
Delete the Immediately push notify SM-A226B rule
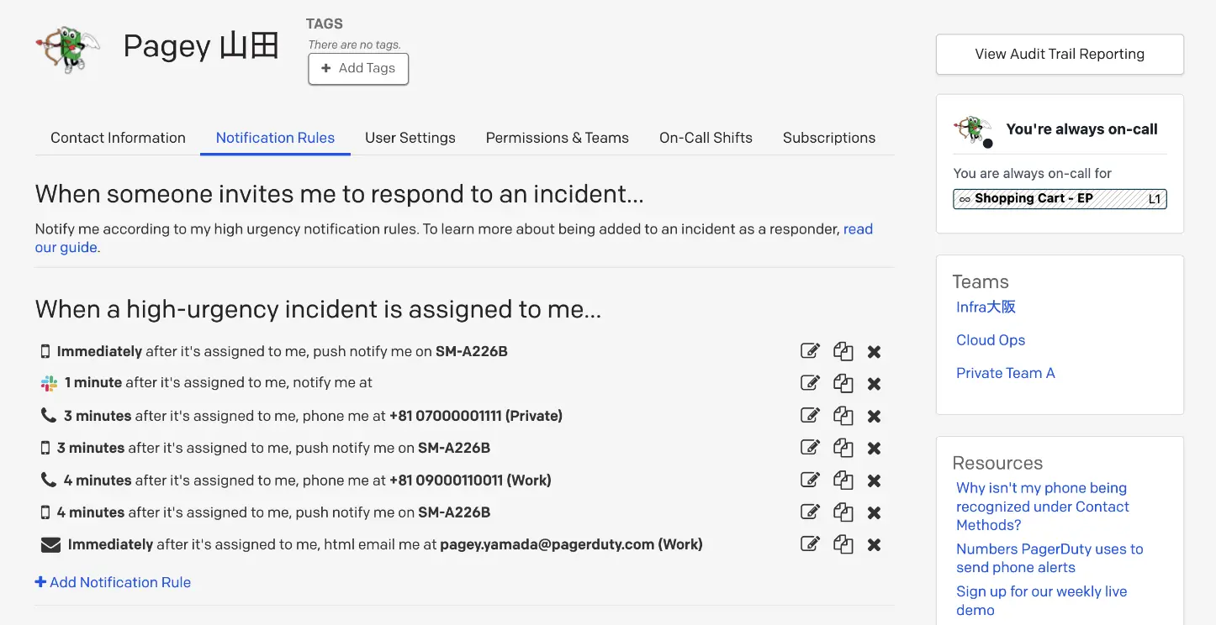pyautogui.click(x=875, y=352)
